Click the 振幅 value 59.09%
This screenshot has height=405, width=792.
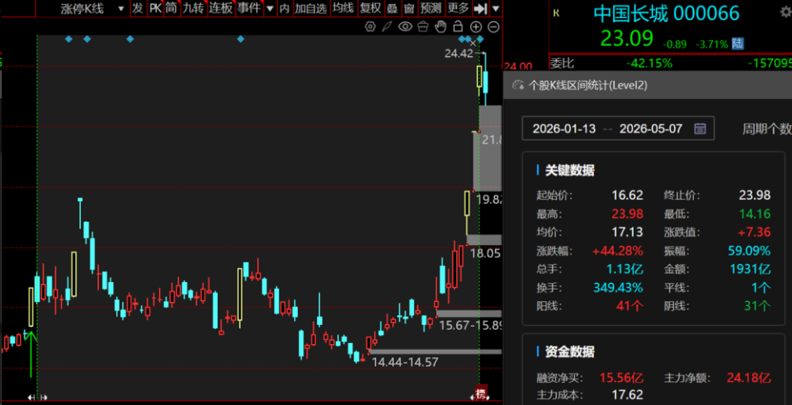pos(749,251)
